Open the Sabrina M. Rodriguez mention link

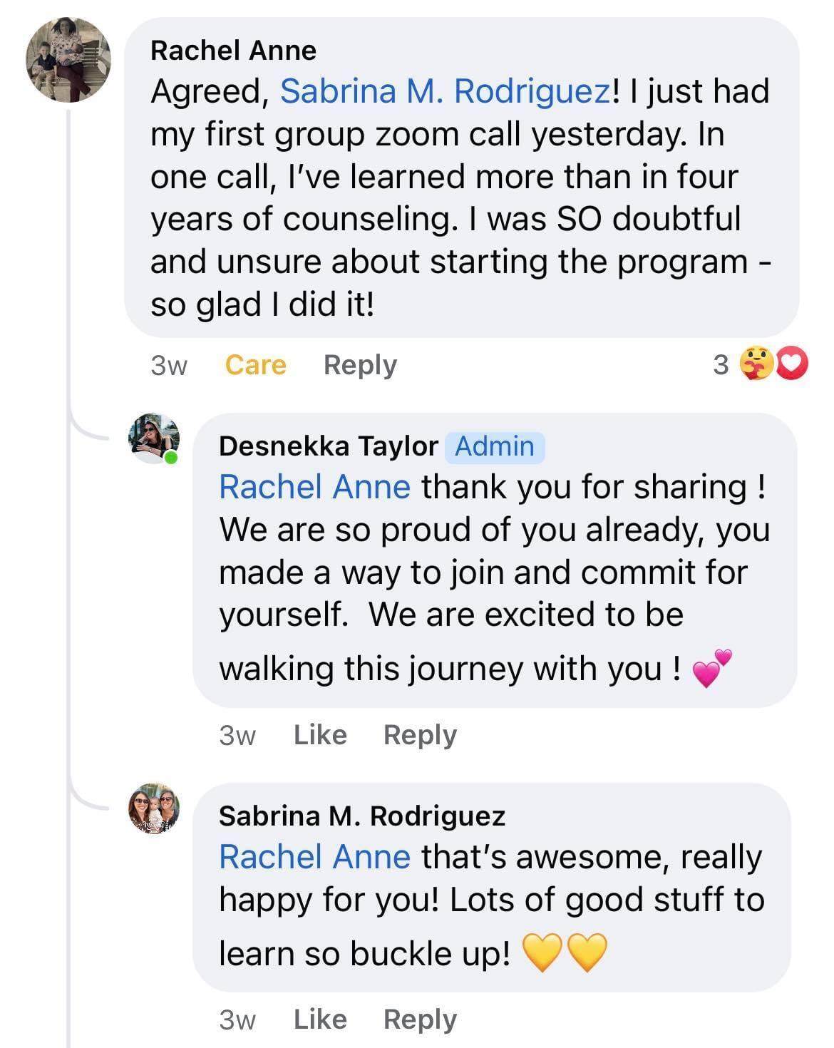[x=445, y=91]
